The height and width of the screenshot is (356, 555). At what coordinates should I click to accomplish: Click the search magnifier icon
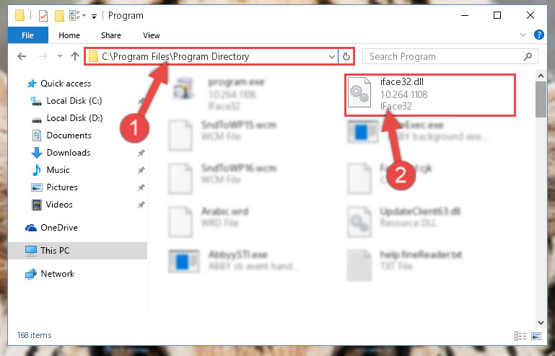(528, 56)
